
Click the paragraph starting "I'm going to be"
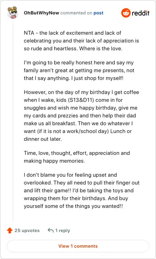(79, 70)
